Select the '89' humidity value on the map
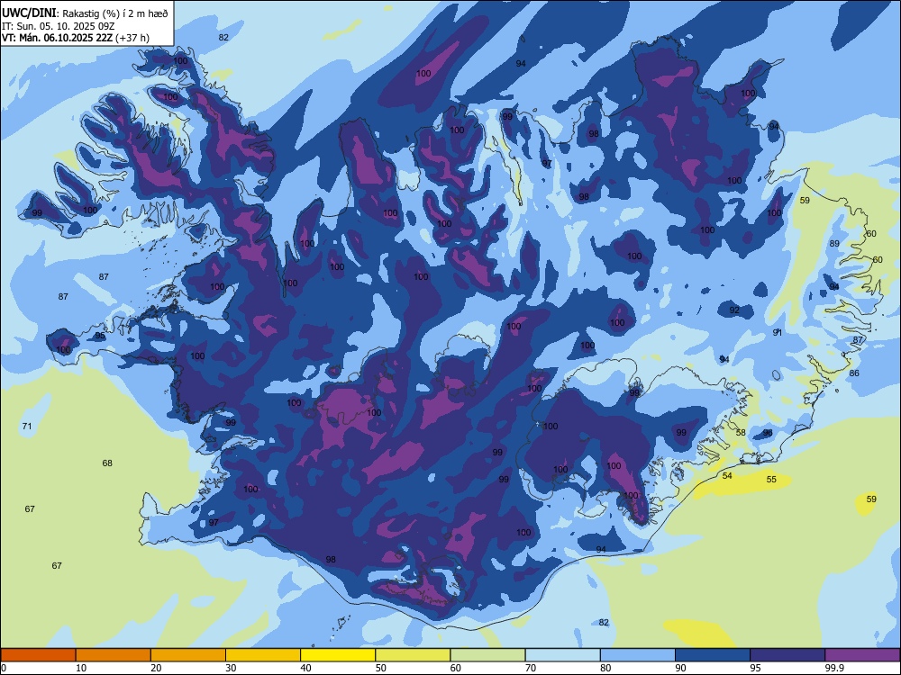The image size is (901, 675). 834,243
